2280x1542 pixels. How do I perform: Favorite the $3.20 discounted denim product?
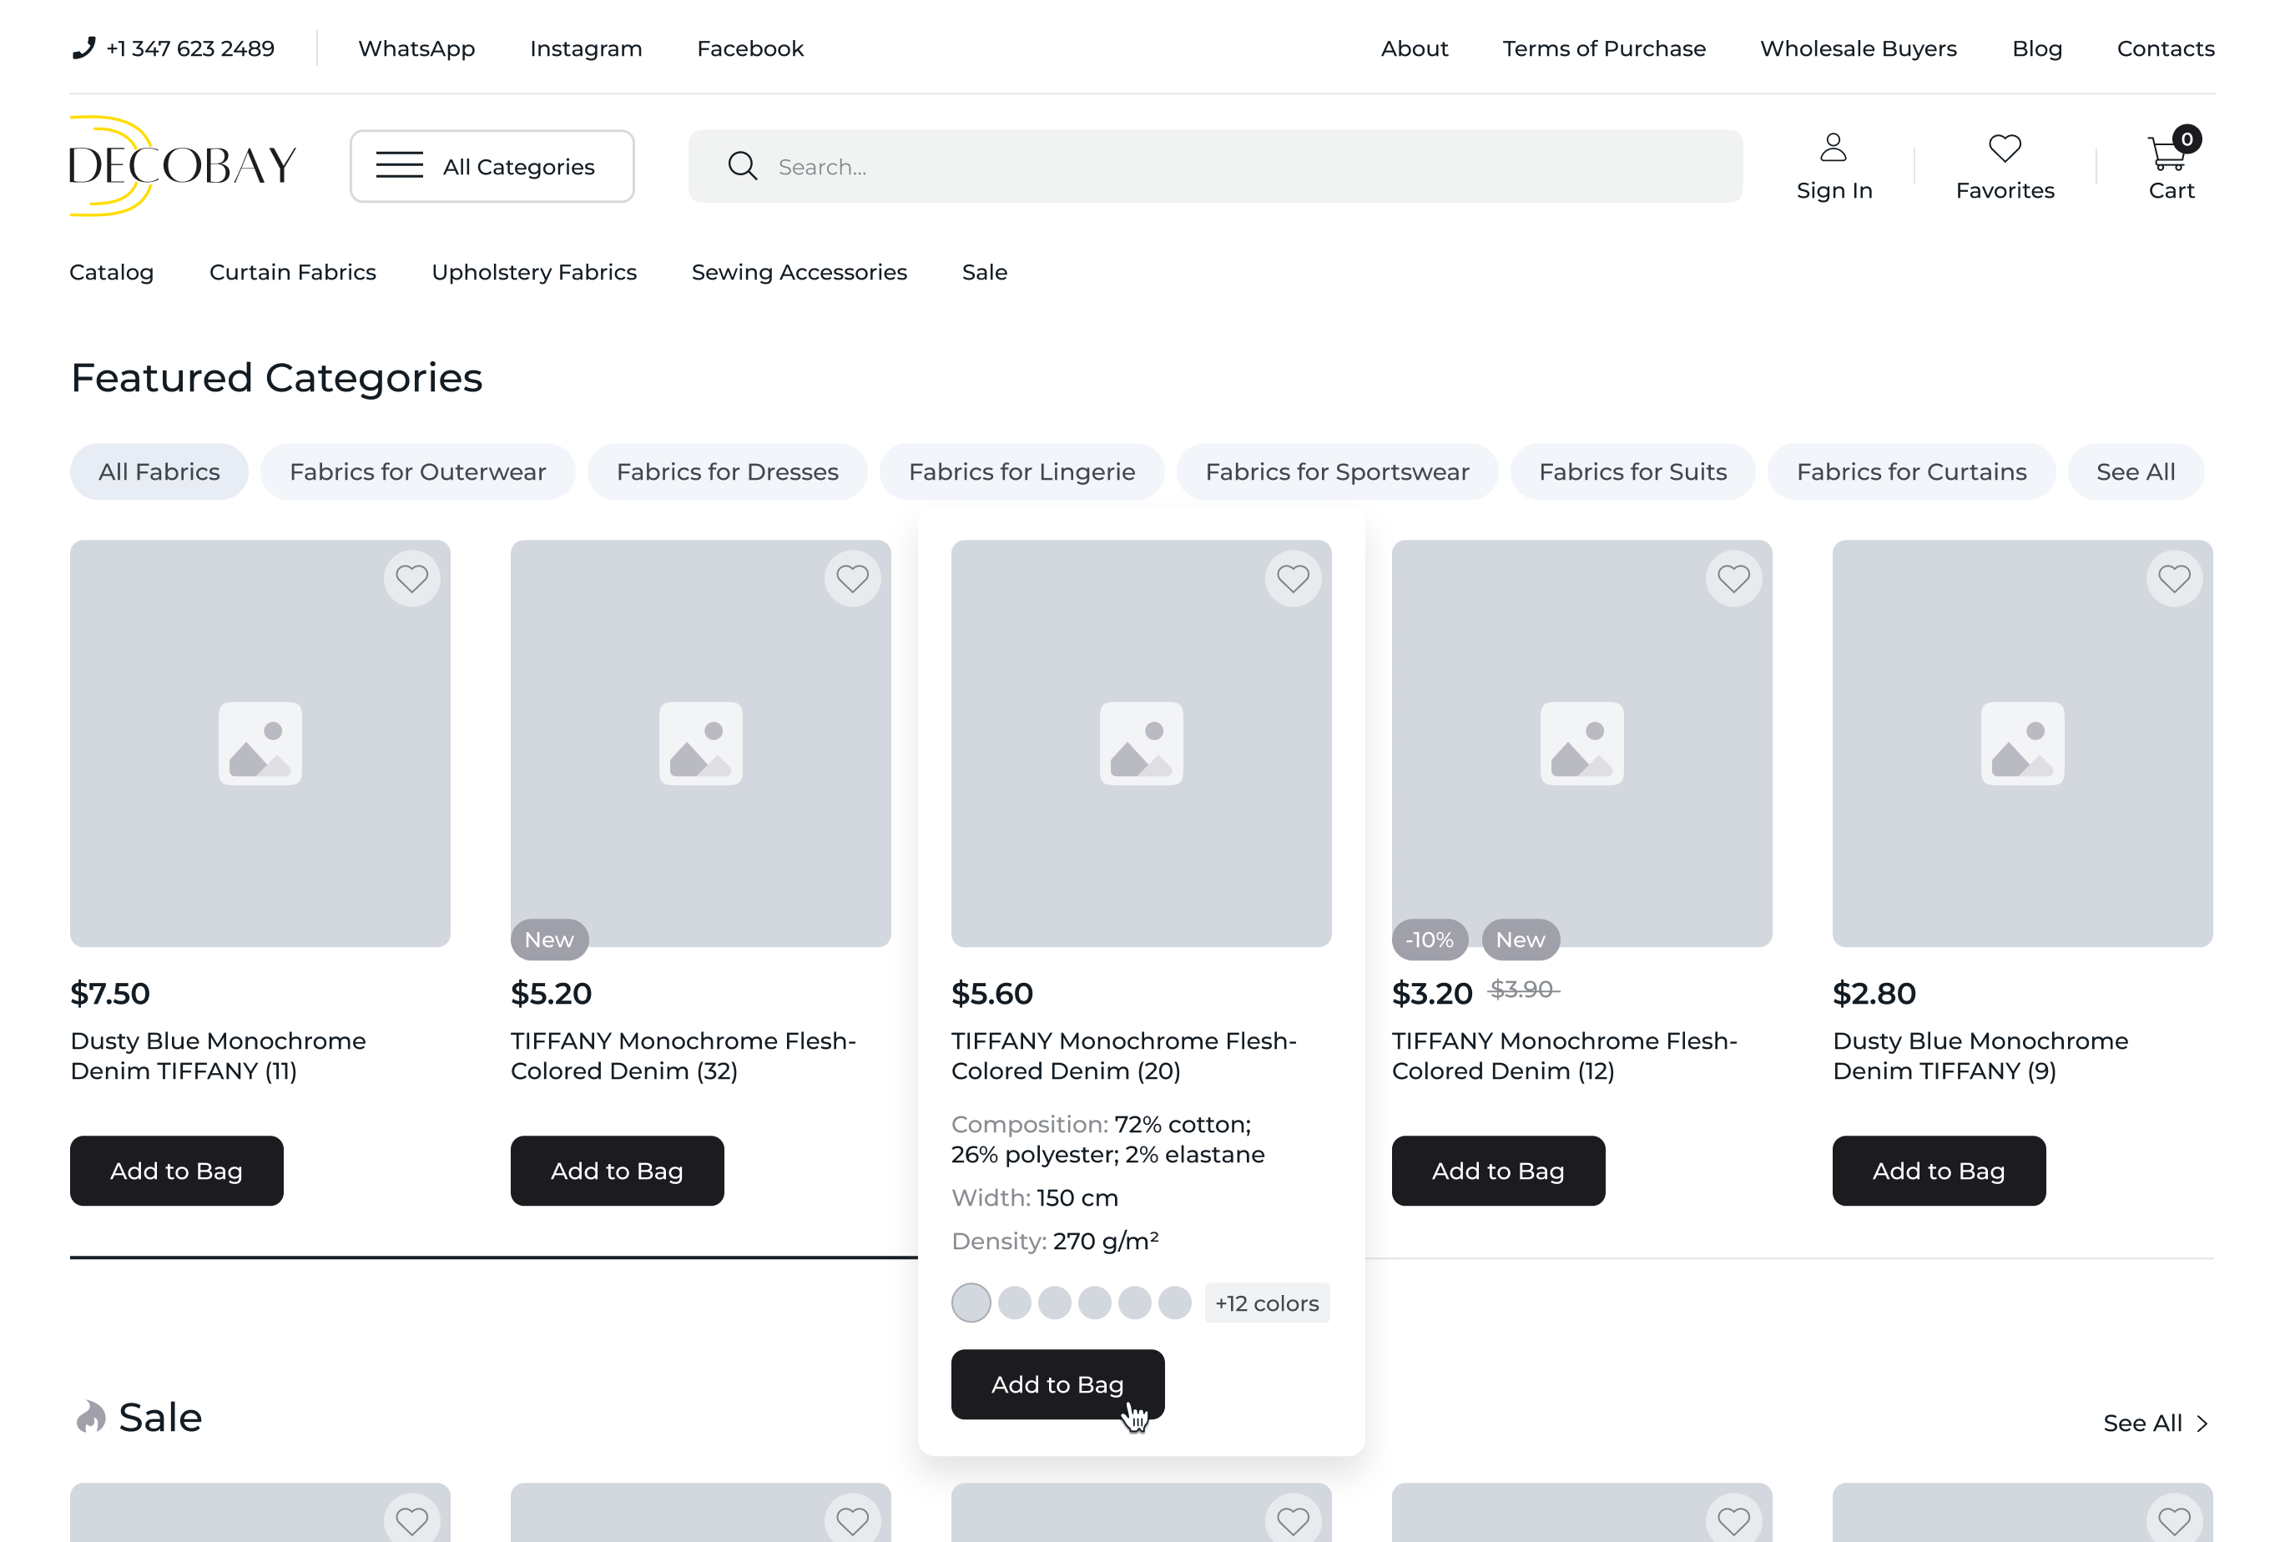click(x=1733, y=579)
